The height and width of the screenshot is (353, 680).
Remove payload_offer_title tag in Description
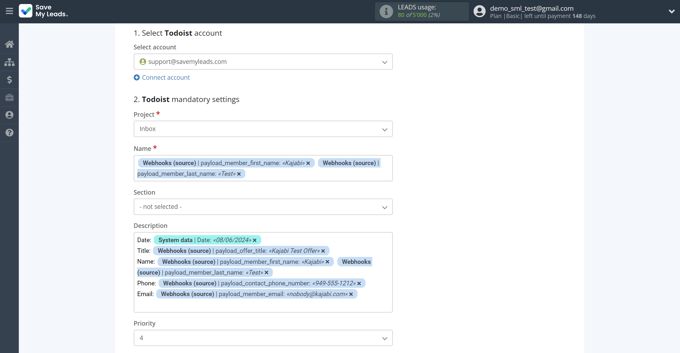point(323,251)
